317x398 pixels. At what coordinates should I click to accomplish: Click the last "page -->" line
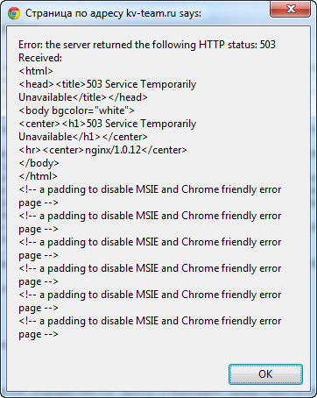(x=39, y=334)
